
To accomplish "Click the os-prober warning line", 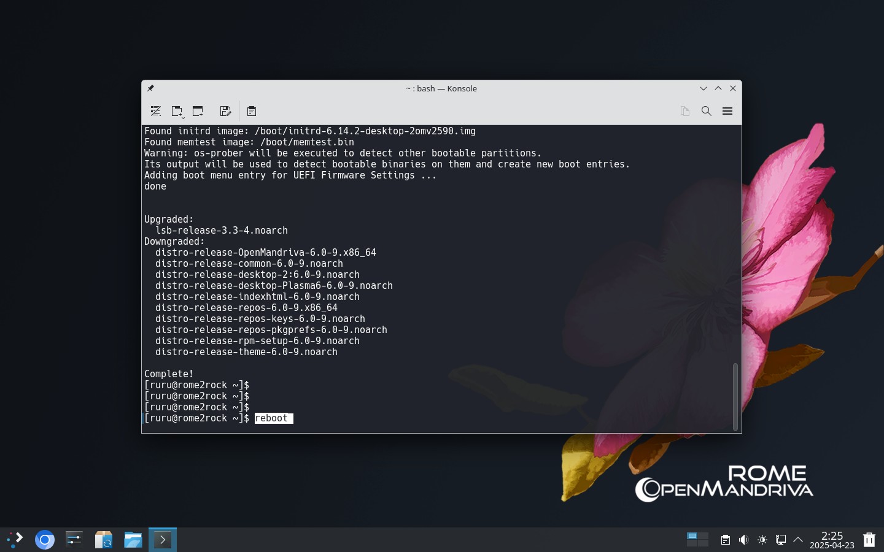I will tap(343, 153).
